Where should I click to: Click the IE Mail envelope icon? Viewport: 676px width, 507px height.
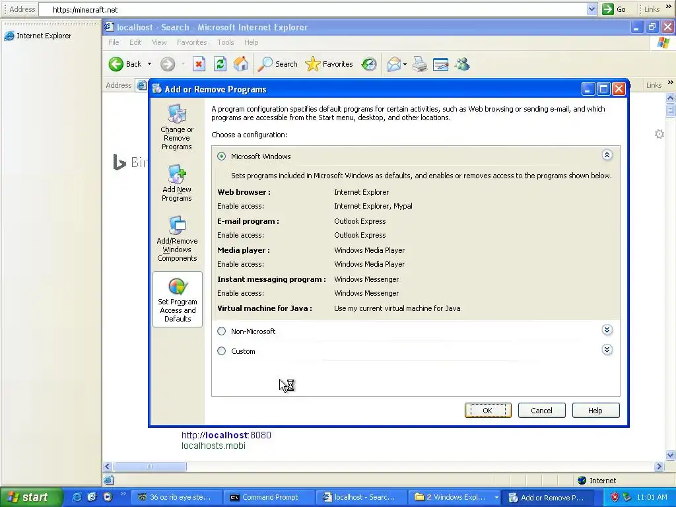coord(393,64)
